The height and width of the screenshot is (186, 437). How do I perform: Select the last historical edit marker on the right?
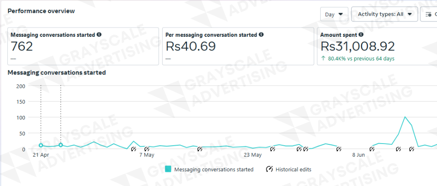(412, 149)
